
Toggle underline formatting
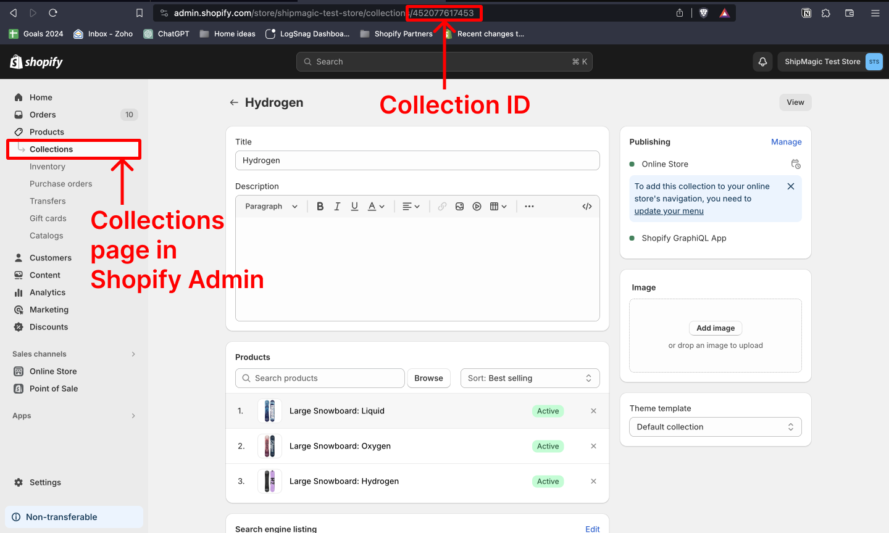(x=354, y=207)
